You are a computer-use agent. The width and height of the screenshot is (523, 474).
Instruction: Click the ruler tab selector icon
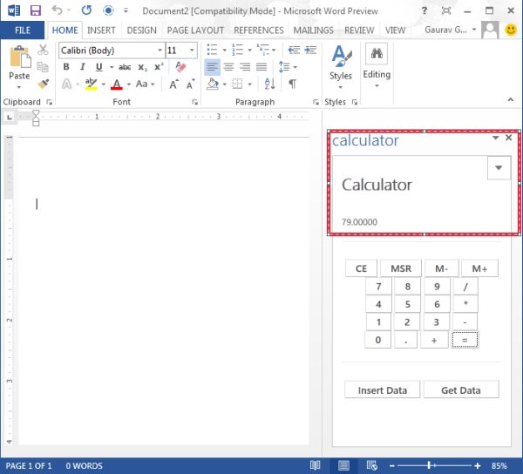(10, 117)
